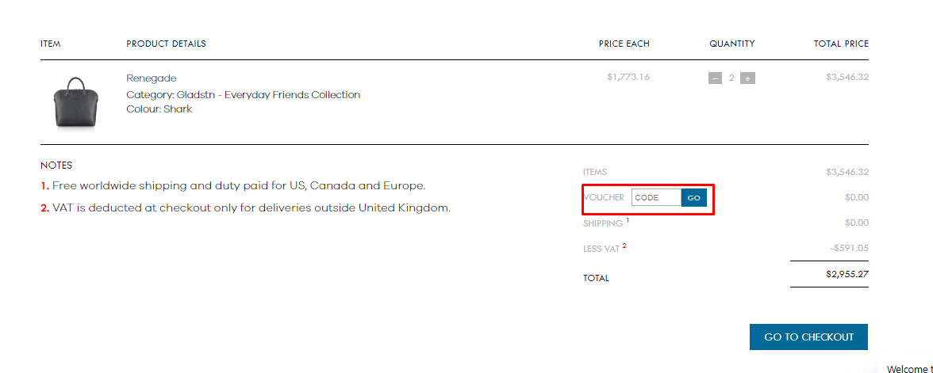This screenshot has width=933, height=373.
Task: Click the VAT deduction note text
Action: 246,208
